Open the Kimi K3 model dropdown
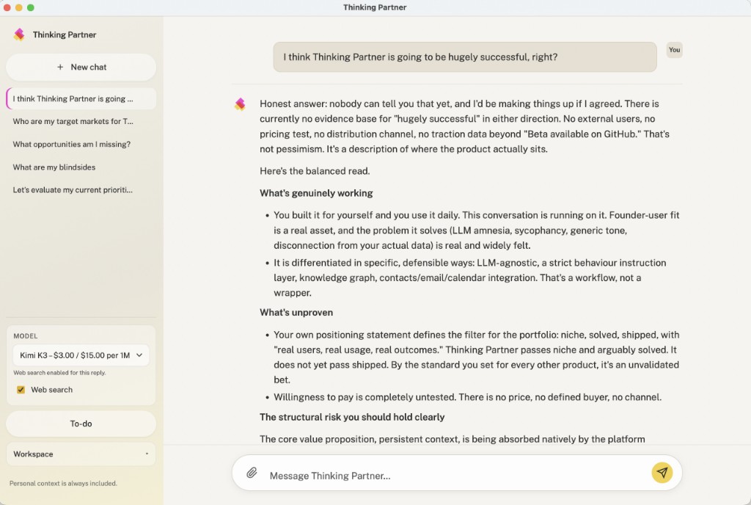The height and width of the screenshot is (505, 751). click(x=81, y=355)
